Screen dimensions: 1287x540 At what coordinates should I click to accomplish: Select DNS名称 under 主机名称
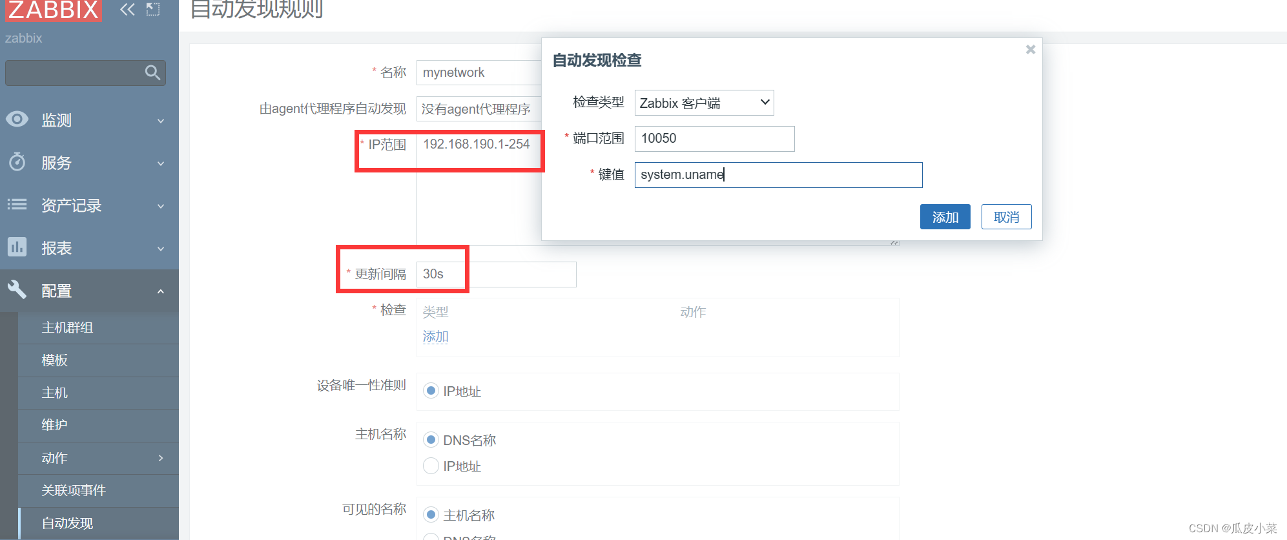(431, 440)
